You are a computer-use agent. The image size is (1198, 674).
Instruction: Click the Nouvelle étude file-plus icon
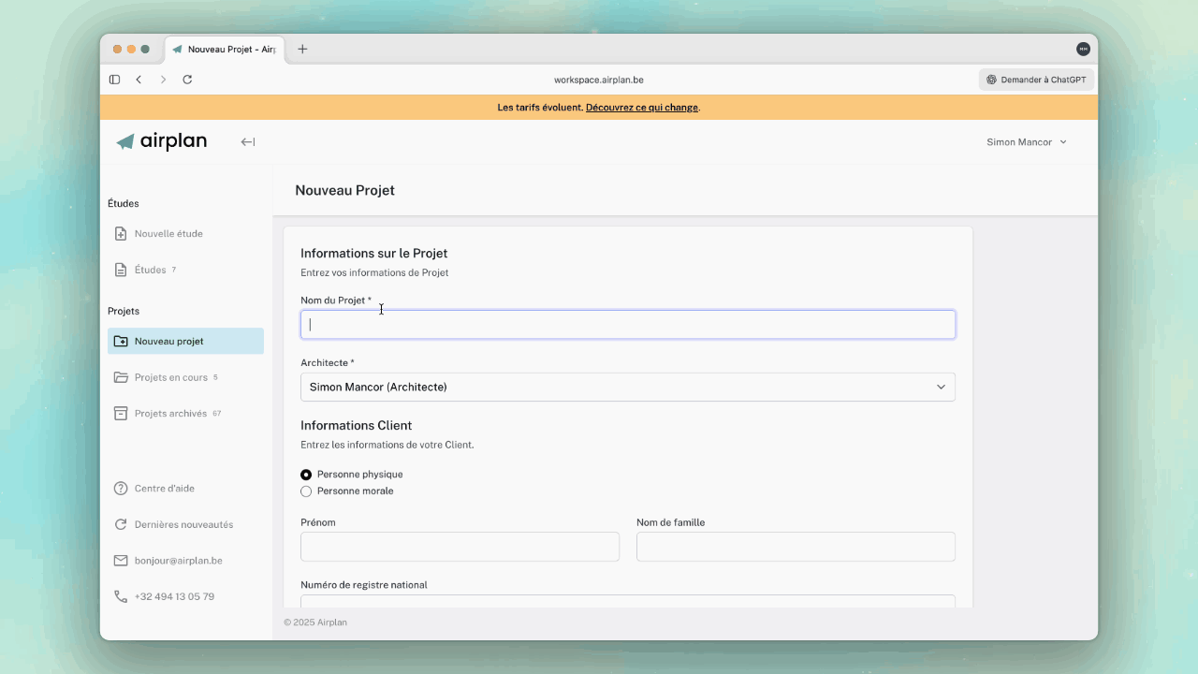(x=120, y=234)
